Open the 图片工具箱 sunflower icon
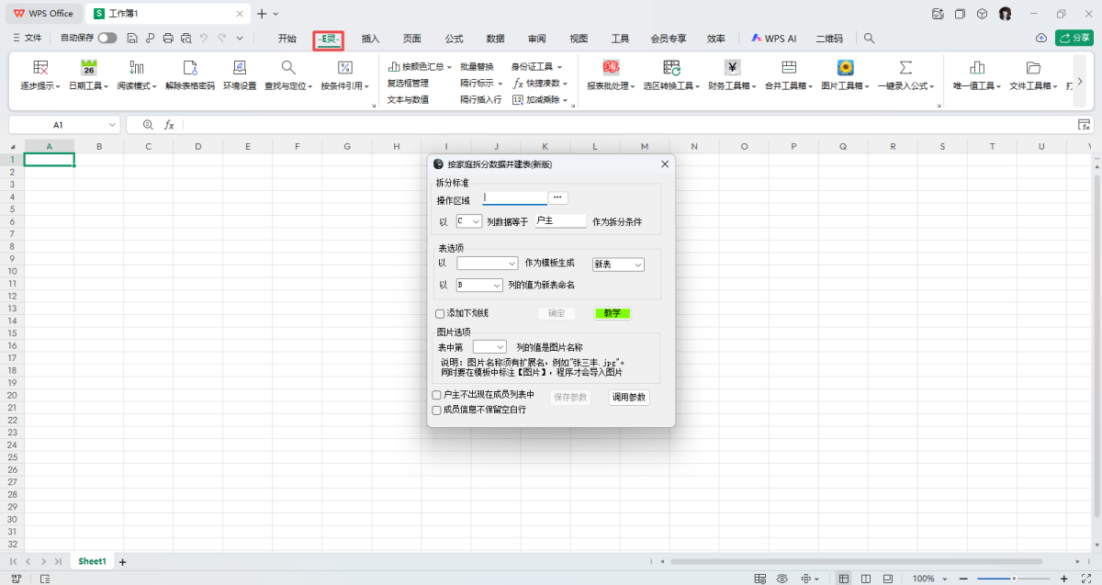The height and width of the screenshot is (585, 1102). pyautogui.click(x=845, y=68)
